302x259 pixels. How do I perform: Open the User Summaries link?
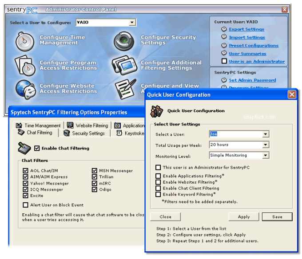pos(247,54)
